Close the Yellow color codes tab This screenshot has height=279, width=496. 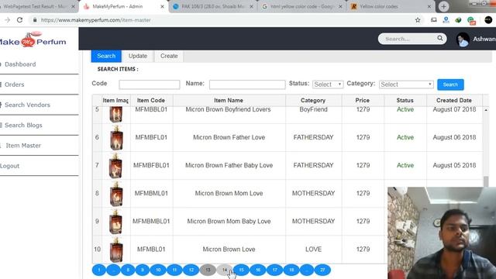(x=429, y=6)
